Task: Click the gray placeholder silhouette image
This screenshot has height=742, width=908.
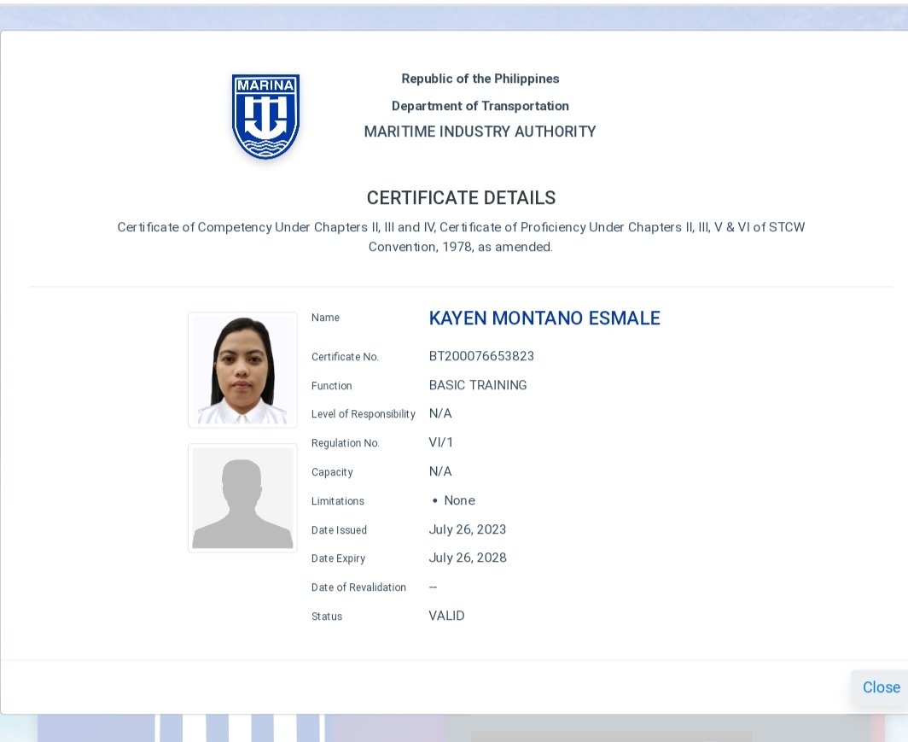Action: click(242, 498)
